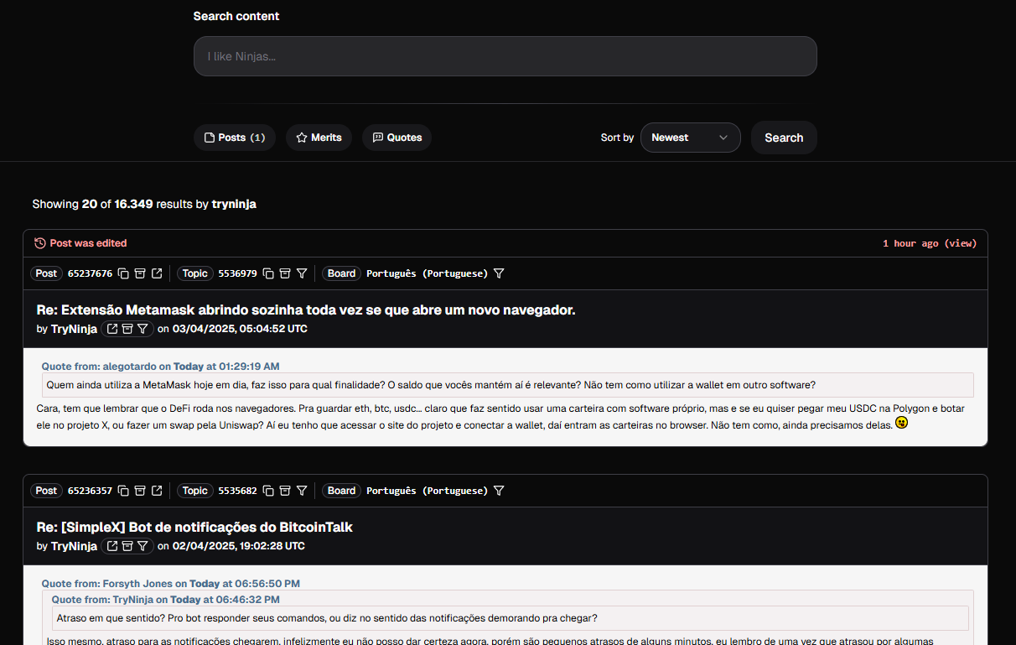Click the Topic label of topic 5536979
This screenshot has width=1016, height=645.
(194, 273)
